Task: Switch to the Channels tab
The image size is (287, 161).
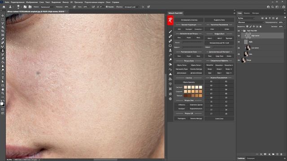Action: click(x=247, y=13)
